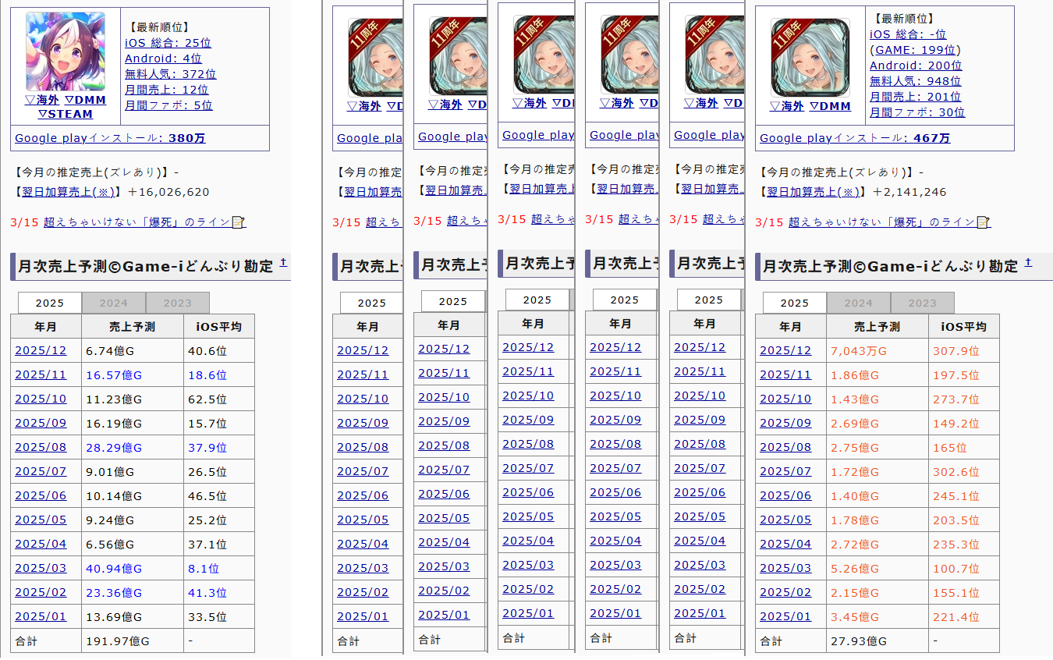
Task: Open the 2025/06 link in the 1.40億G row
Action: tap(785, 496)
